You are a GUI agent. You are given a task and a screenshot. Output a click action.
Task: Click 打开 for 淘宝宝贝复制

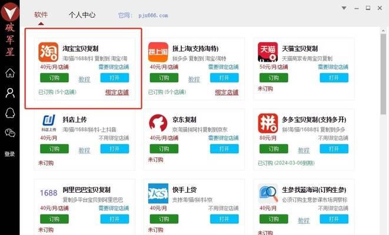[x=115, y=78]
